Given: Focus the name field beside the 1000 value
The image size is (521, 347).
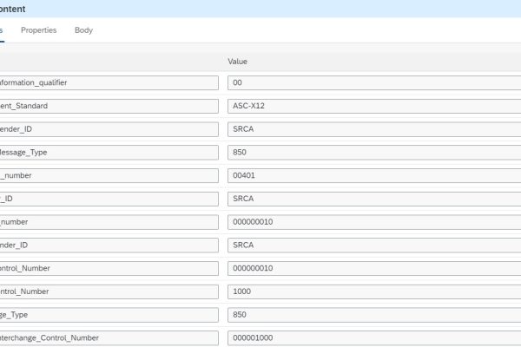Looking at the screenshot, I should coord(109,291).
